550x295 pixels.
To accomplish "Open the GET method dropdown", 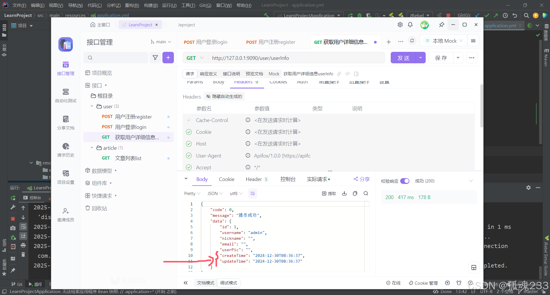I will pos(195,58).
